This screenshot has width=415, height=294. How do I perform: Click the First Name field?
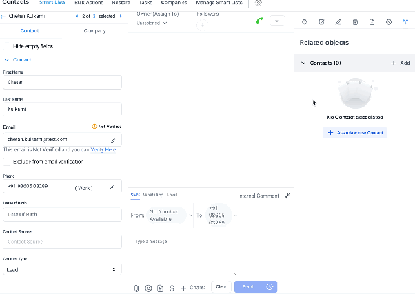63,82
